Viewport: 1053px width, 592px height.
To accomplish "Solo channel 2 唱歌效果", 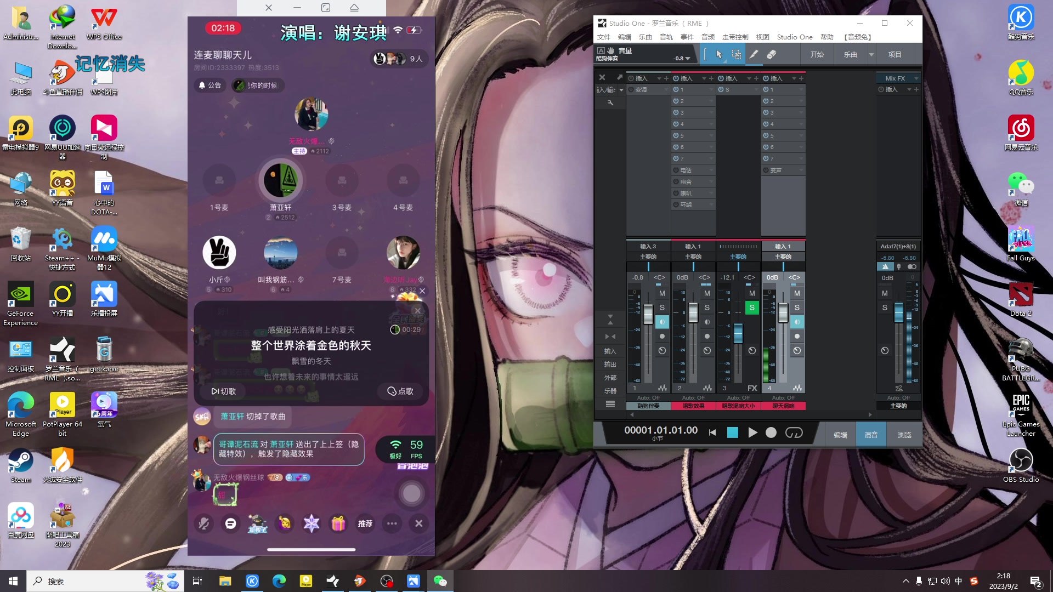I will (x=707, y=308).
